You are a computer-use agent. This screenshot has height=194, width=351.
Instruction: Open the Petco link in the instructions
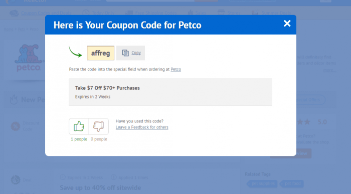click(175, 69)
